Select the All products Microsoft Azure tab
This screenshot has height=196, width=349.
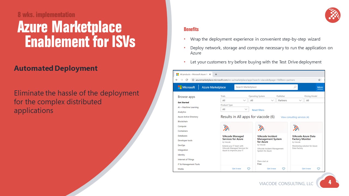(x=194, y=74)
